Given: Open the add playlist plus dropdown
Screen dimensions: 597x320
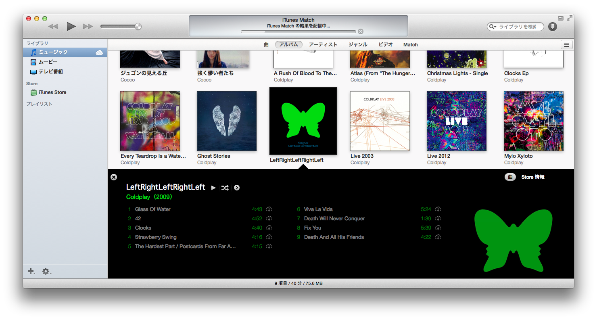Looking at the screenshot, I should pyautogui.click(x=31, y=272).
